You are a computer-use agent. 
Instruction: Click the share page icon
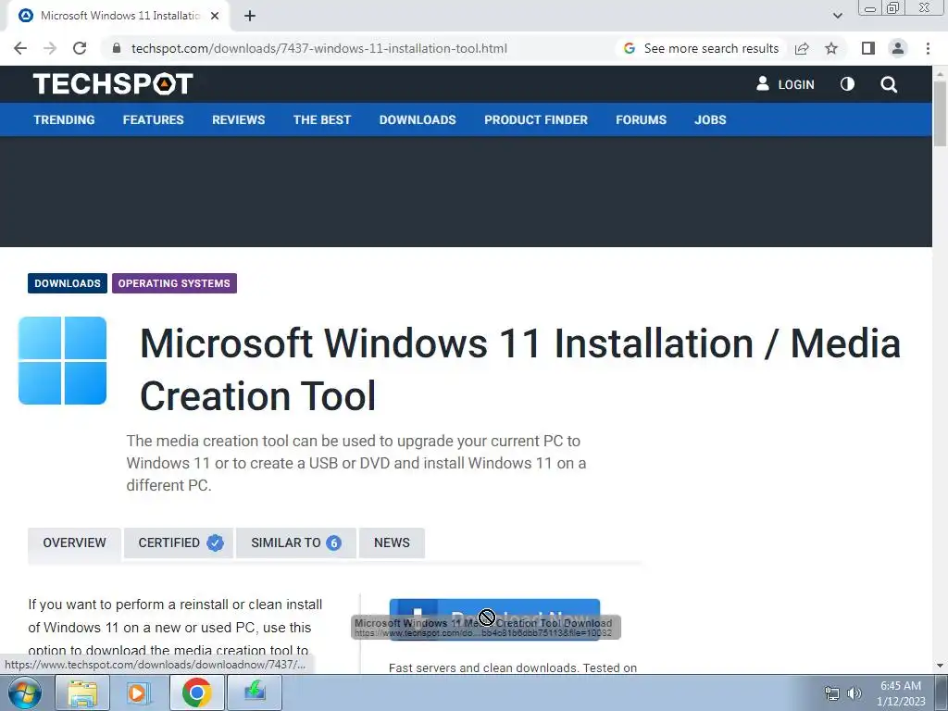coord(802,48)
